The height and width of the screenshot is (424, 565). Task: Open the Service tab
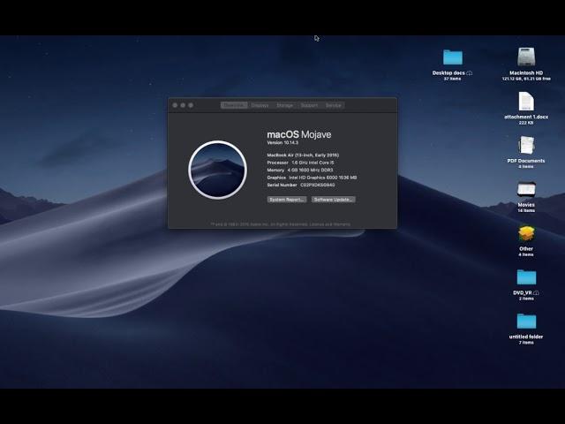click(x=334, y=105)
